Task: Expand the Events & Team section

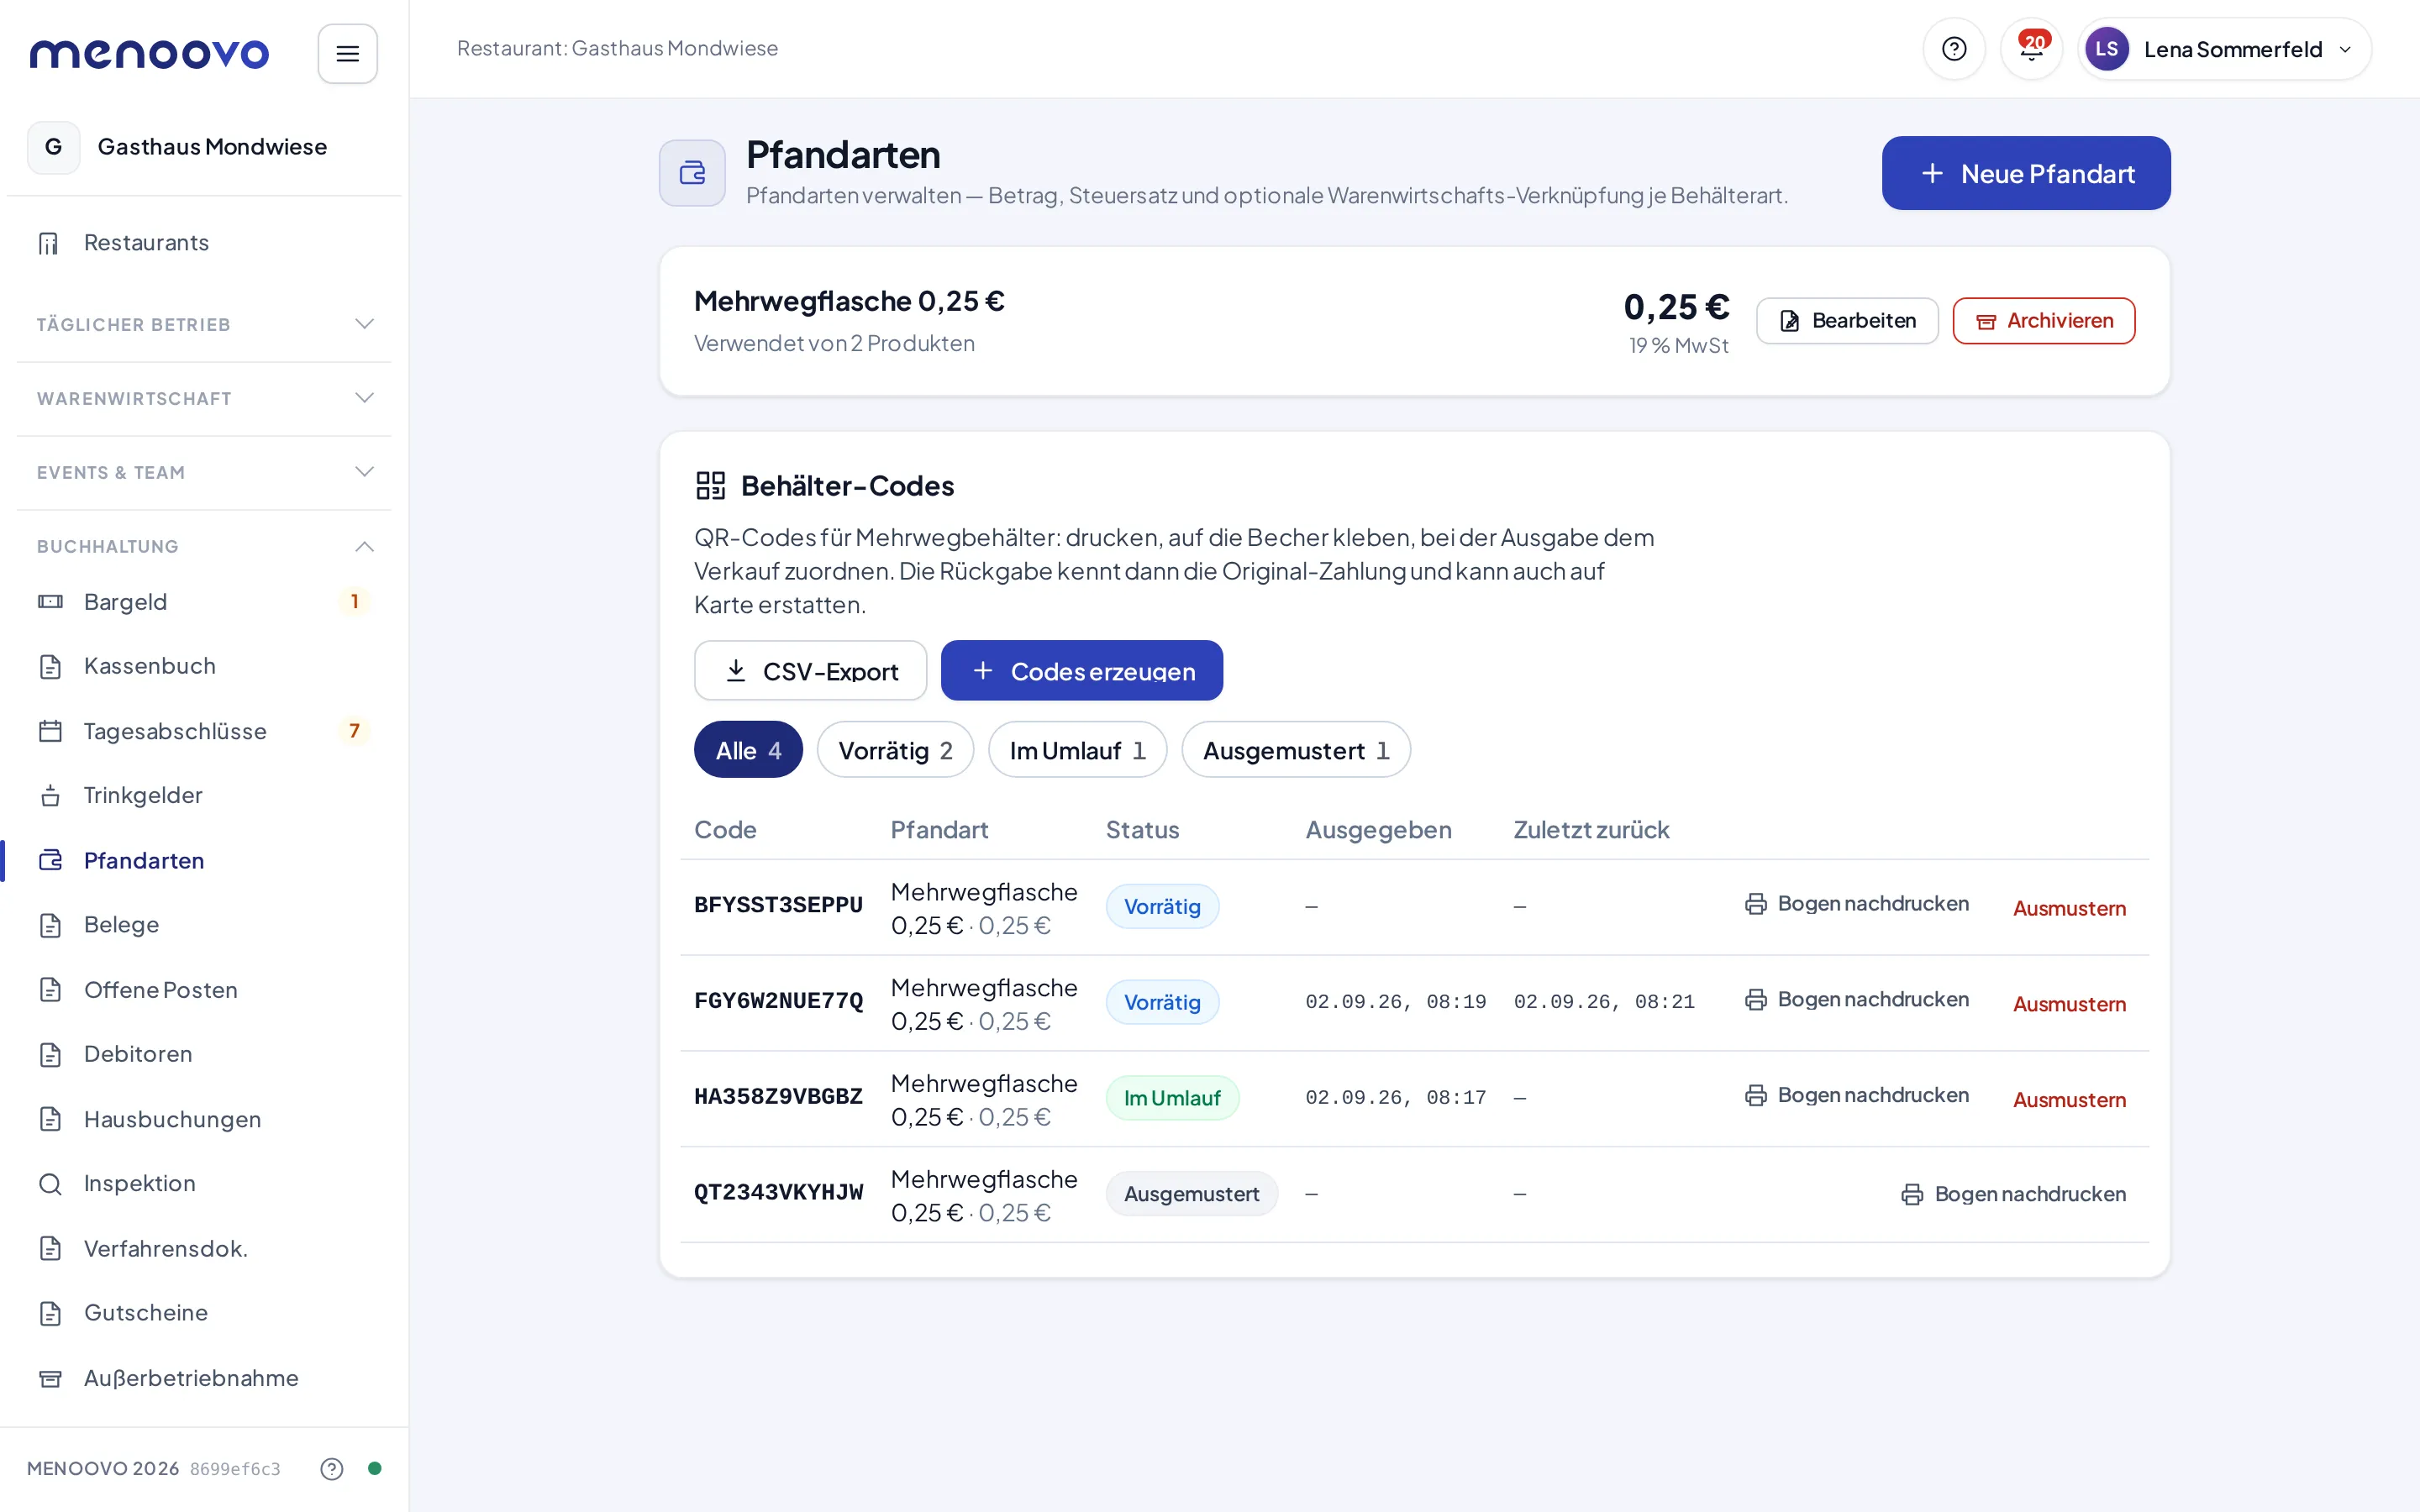Action: point(204,472)
